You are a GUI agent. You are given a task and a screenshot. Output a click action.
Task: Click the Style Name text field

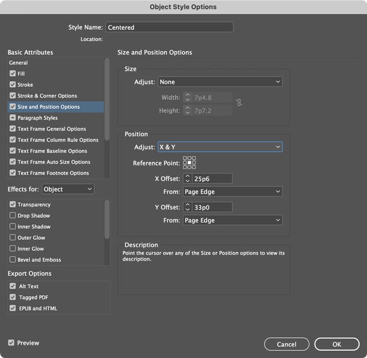169,27
